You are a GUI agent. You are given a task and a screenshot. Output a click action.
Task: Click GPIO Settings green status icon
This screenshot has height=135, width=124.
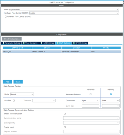pos(74,43)
